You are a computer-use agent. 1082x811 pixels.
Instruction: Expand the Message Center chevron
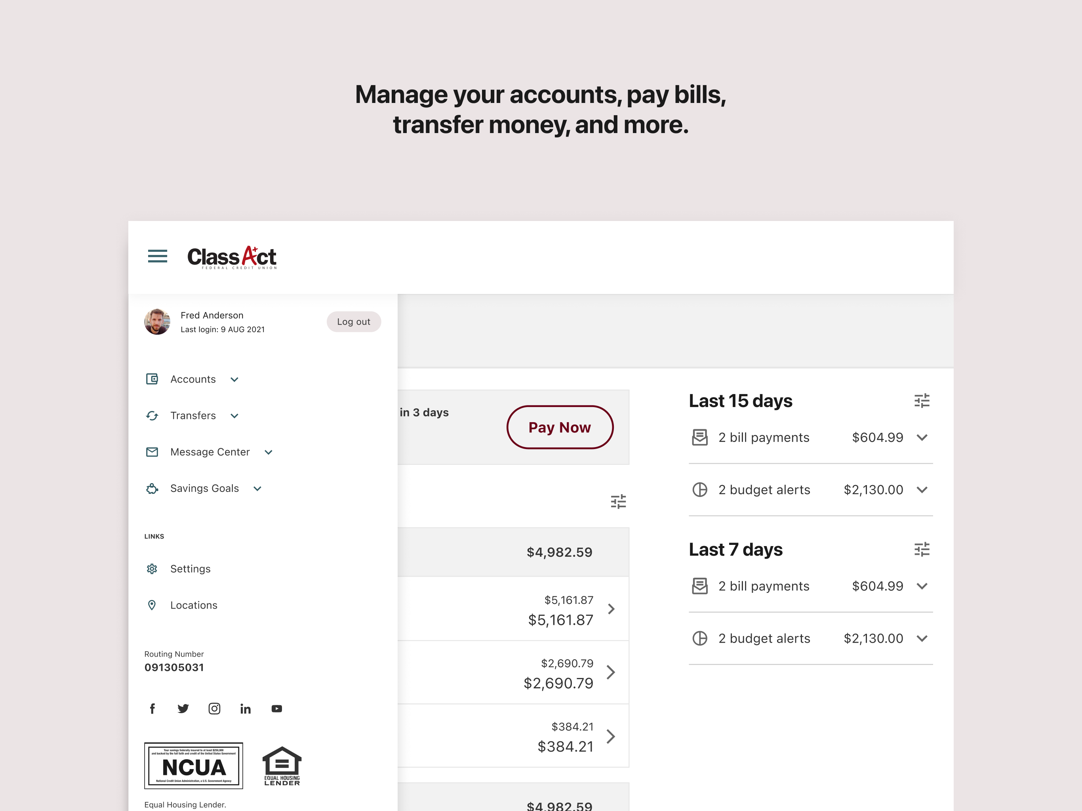269,453
